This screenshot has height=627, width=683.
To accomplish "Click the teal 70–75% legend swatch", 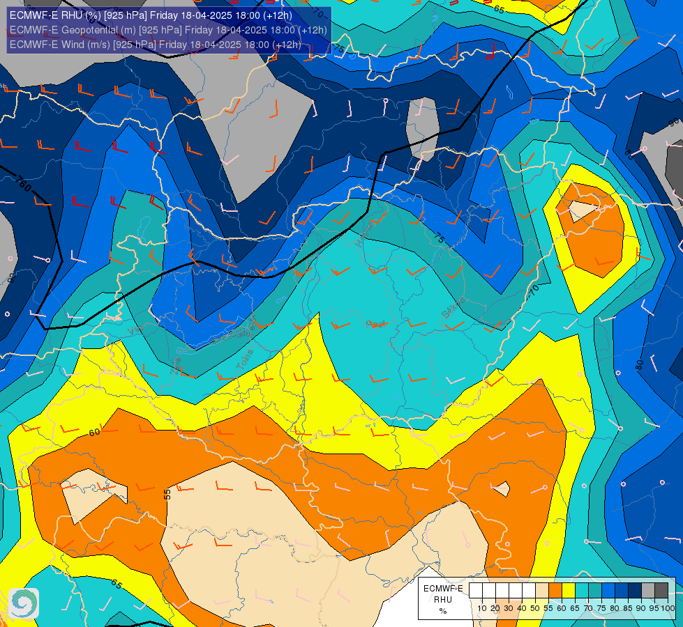I will click(x=595, y=590).
